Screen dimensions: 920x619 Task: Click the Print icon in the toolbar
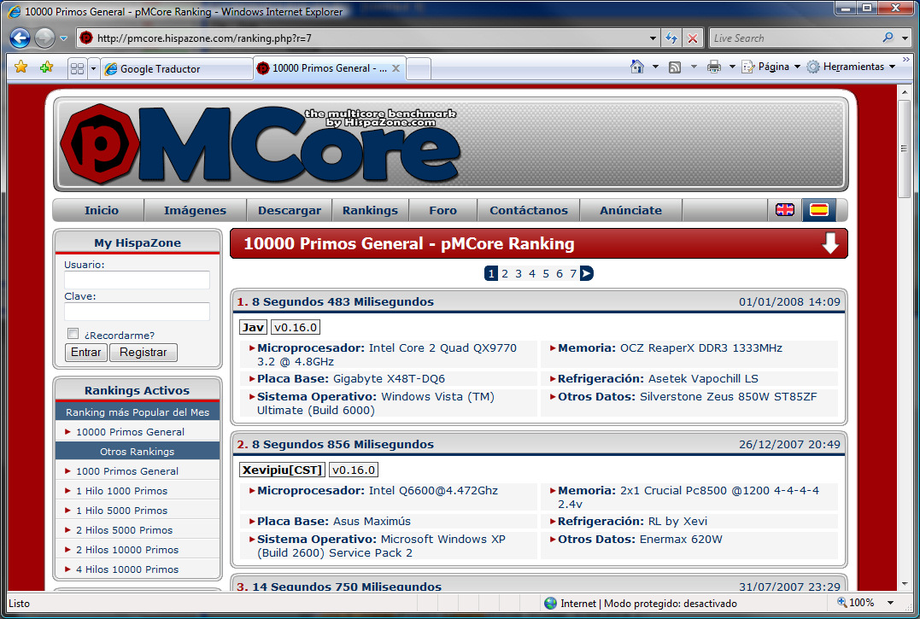[714, 67]
